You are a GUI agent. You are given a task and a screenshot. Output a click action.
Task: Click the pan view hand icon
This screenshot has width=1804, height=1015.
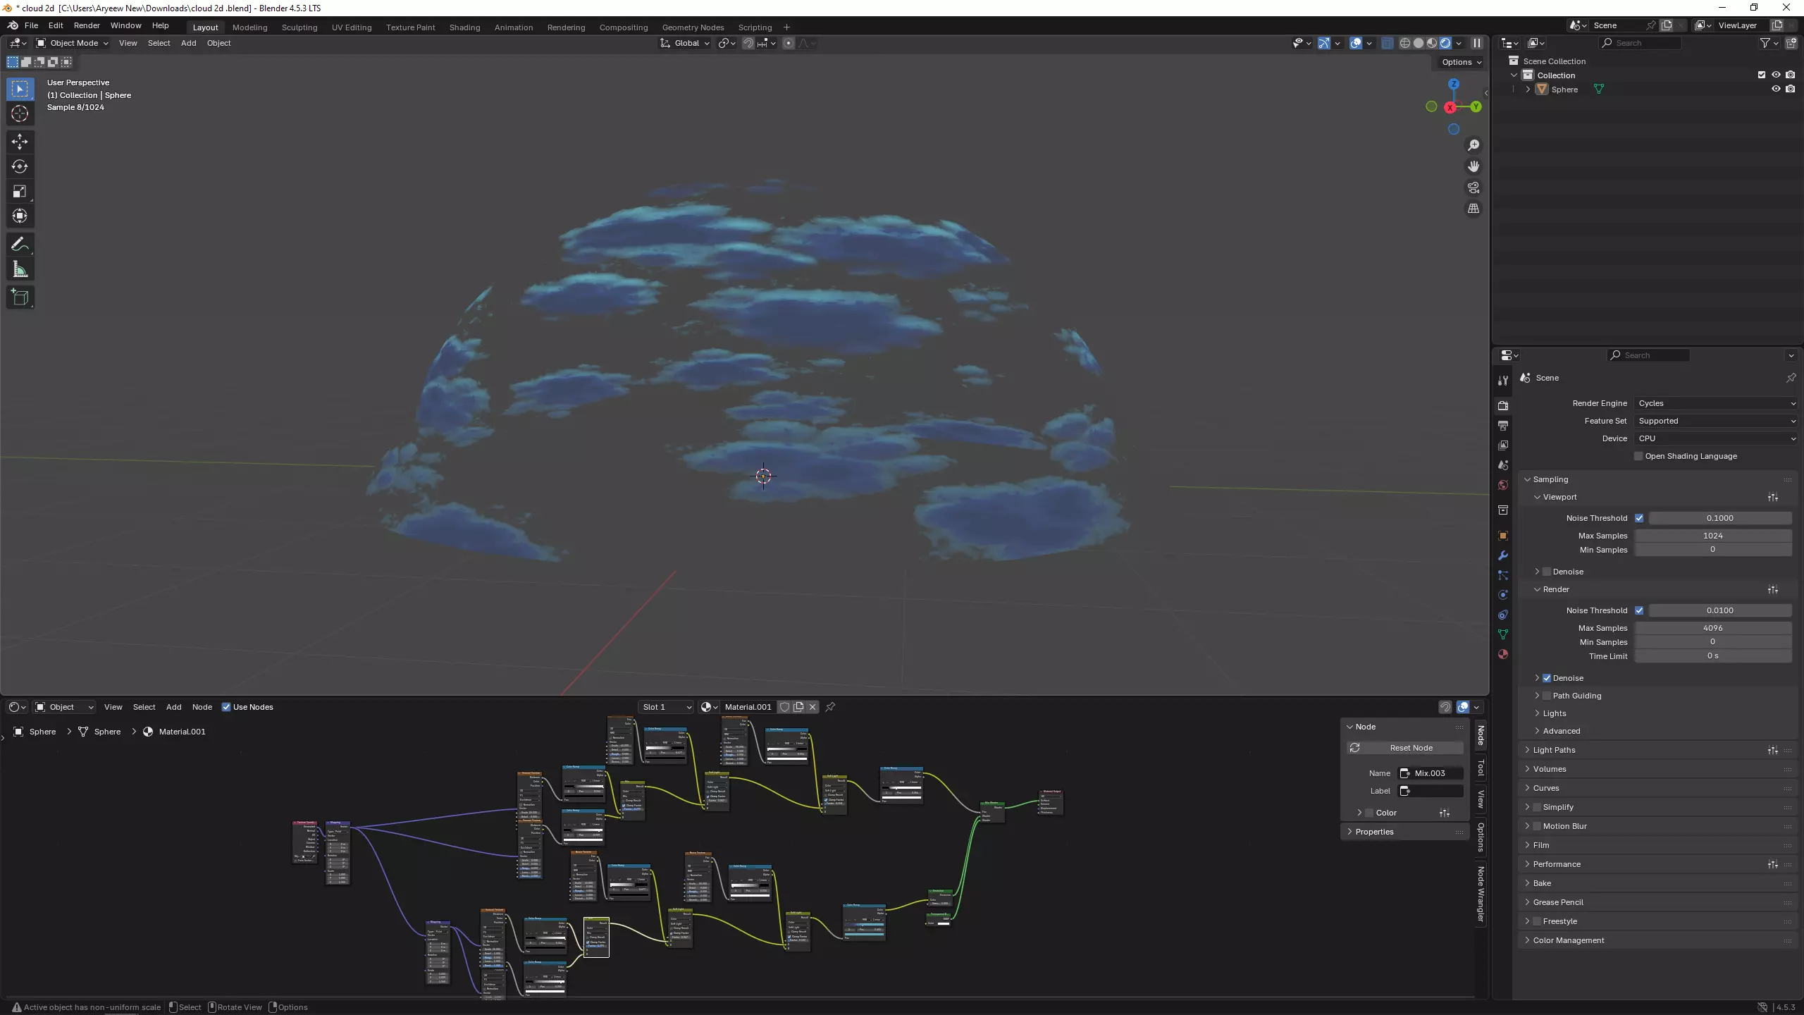pos(1474,166)
